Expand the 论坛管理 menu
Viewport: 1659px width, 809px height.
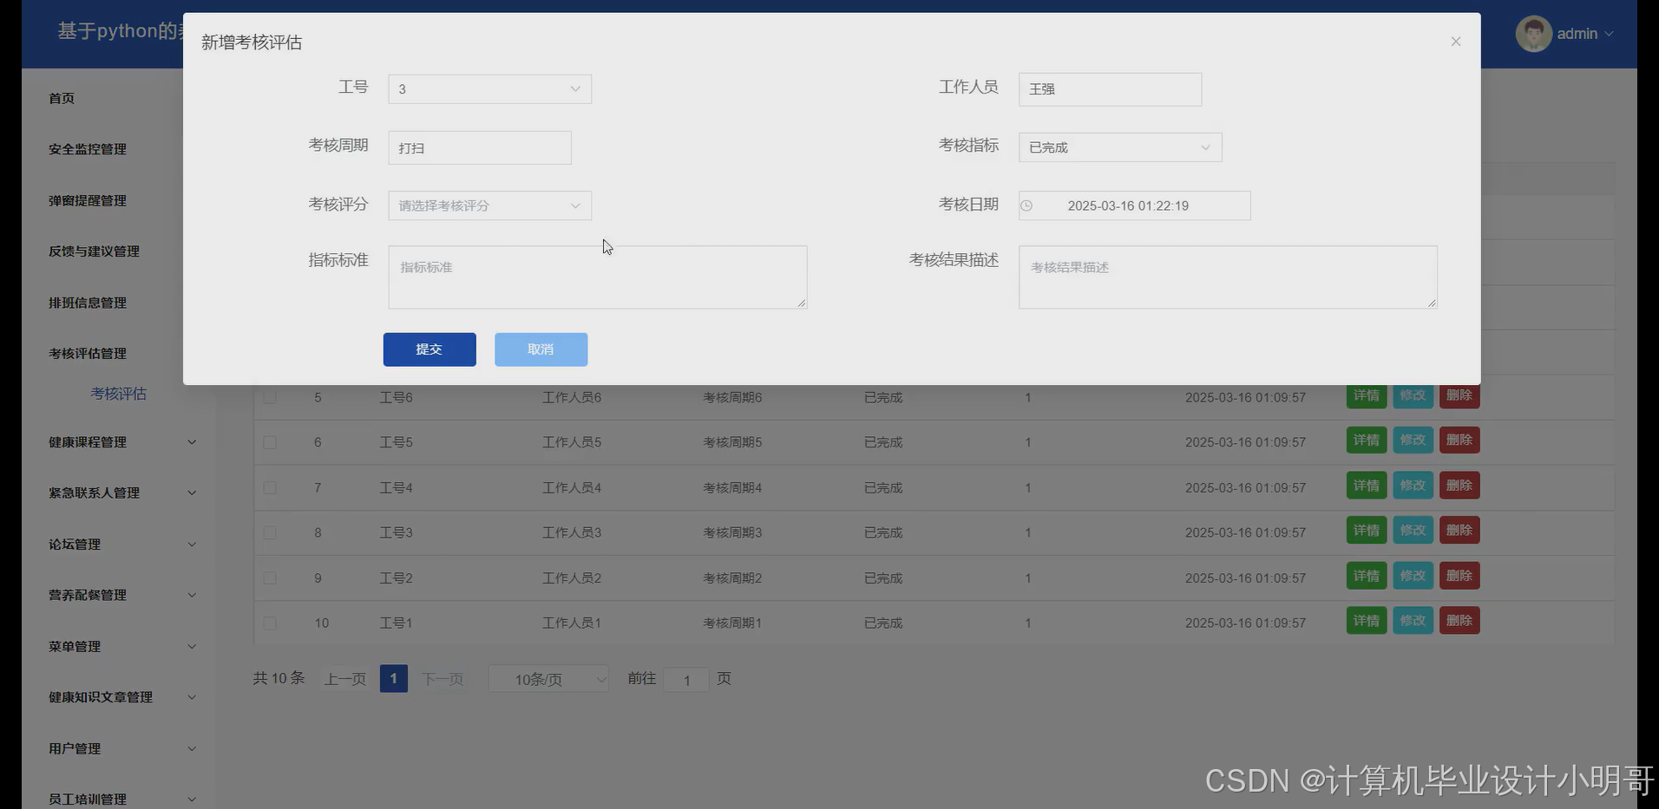[75, 544]
